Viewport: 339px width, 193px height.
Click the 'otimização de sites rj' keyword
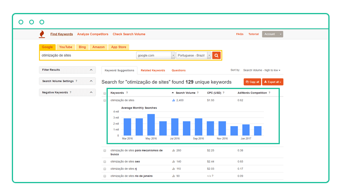coord(124,169)
